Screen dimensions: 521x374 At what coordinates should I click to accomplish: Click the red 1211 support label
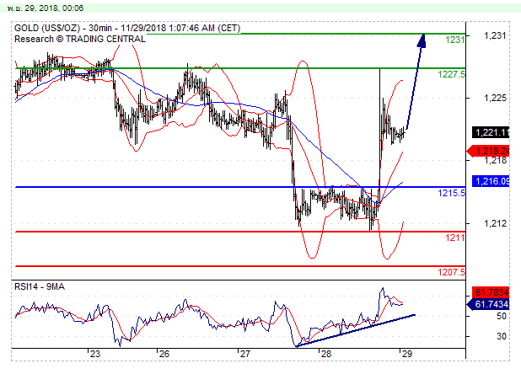(455, 238)
